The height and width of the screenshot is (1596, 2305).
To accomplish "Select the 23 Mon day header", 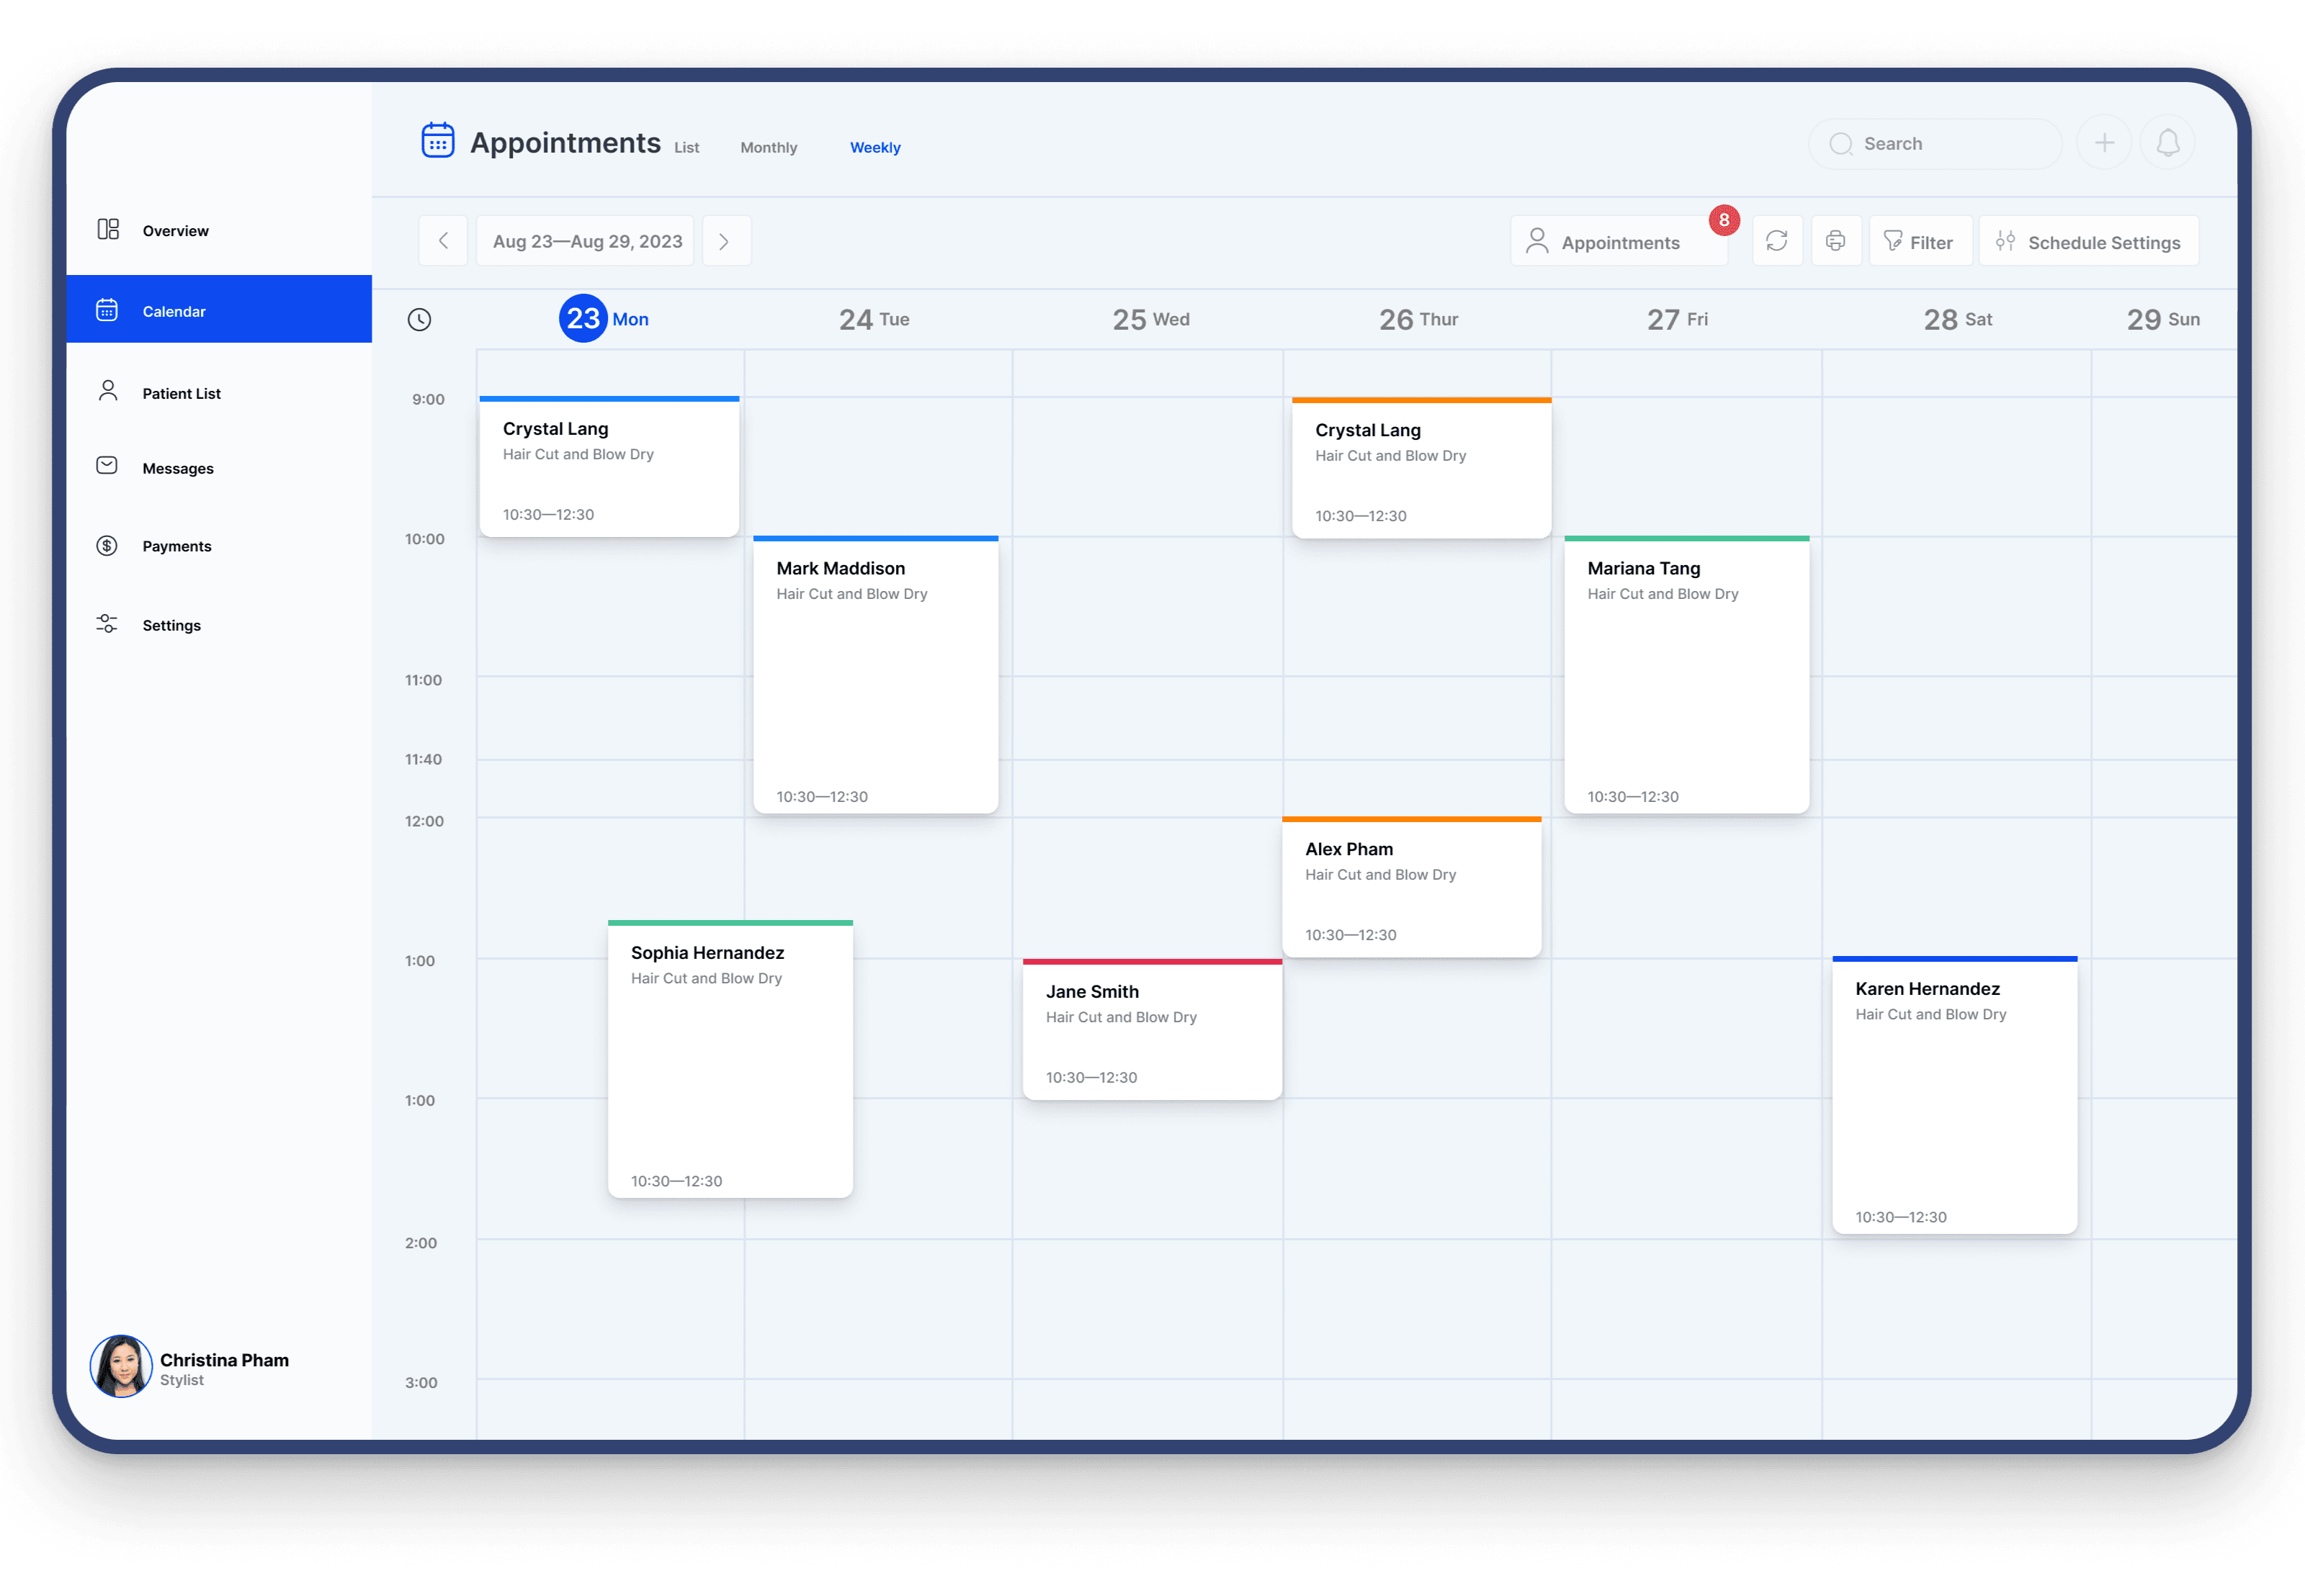I will (604, 318).
